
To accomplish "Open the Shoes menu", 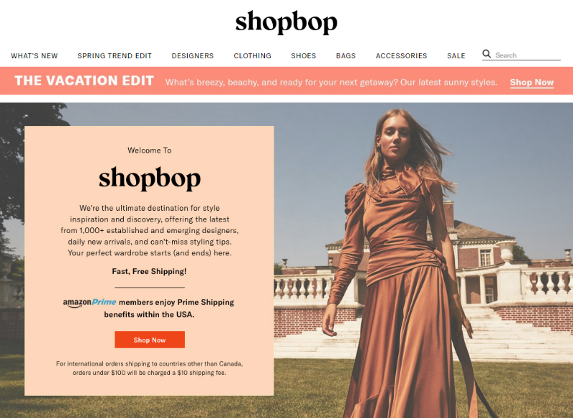I will [303, 56].
